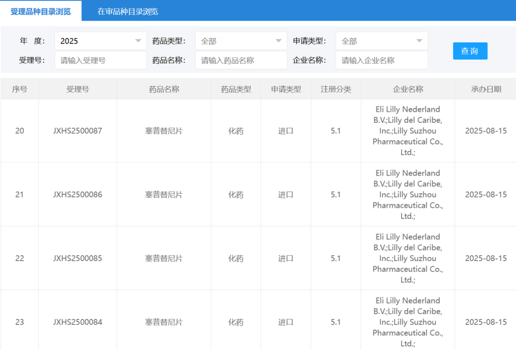516x350 pixels.
Task: Click the Eli Lilly company name in row 20
Action: click(x=408, y=131)
